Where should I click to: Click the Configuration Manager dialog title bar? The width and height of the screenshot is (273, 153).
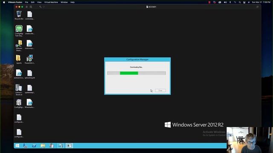[x=137, y=59]
